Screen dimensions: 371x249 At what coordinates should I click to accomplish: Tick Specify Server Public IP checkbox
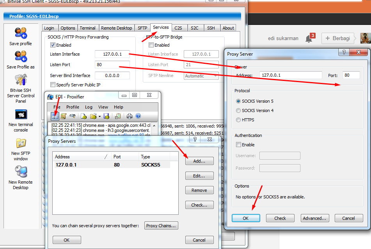point(53,84)
